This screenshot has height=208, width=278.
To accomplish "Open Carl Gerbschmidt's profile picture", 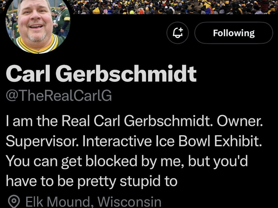I will (38, 26).
